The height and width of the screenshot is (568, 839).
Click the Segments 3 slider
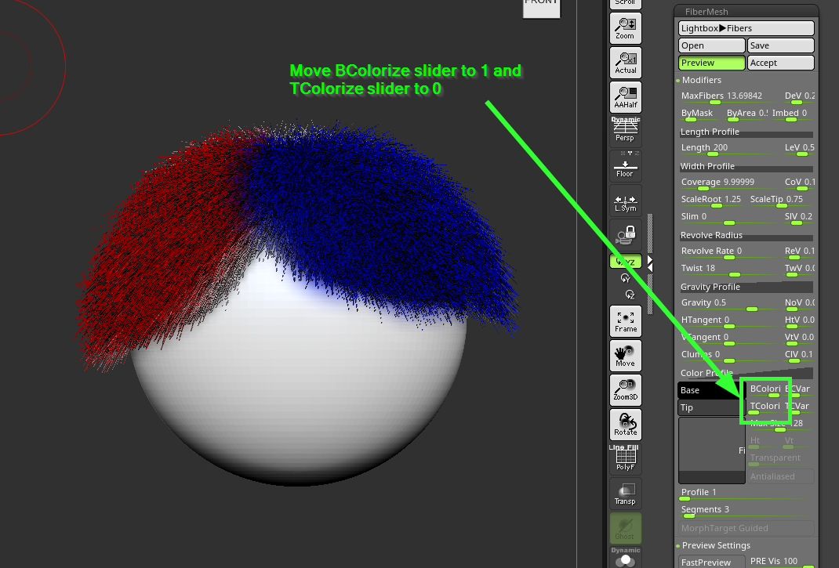pos(746,510)
